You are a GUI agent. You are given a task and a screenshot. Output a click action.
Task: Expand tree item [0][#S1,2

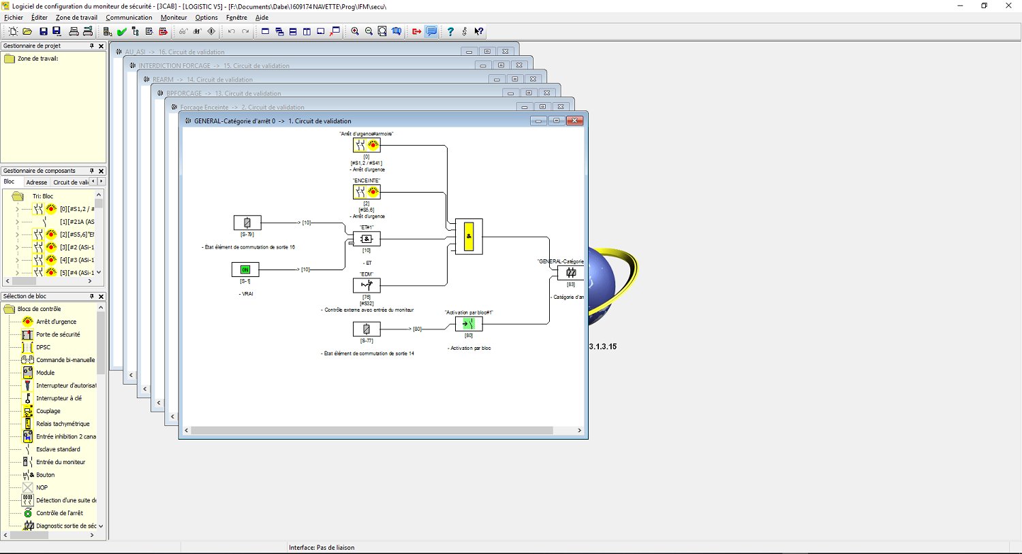(x=17, y=209)
